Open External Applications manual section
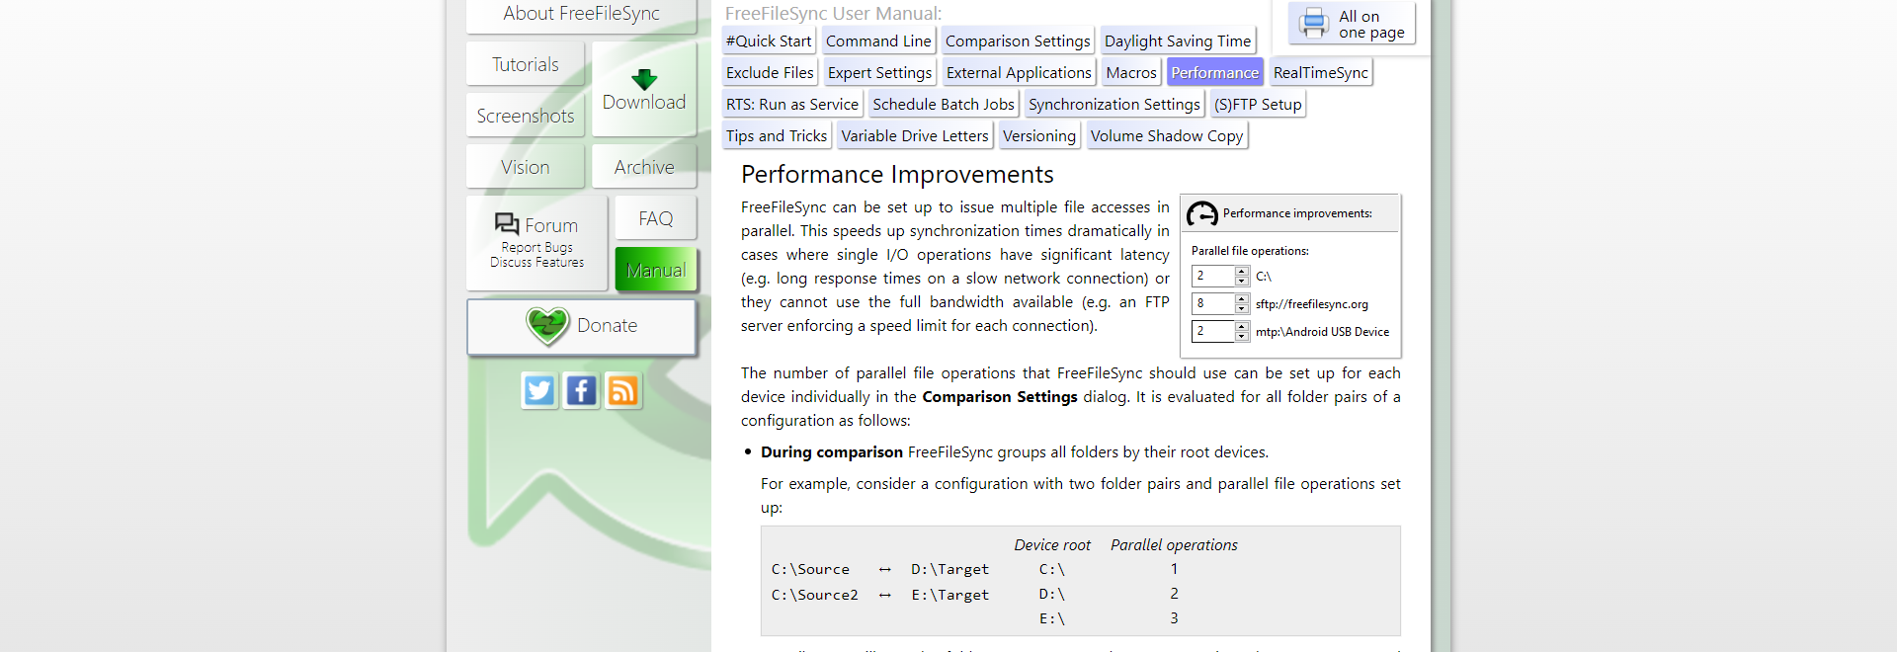This screenshot has width=1897, height=652. point(1019,72)
